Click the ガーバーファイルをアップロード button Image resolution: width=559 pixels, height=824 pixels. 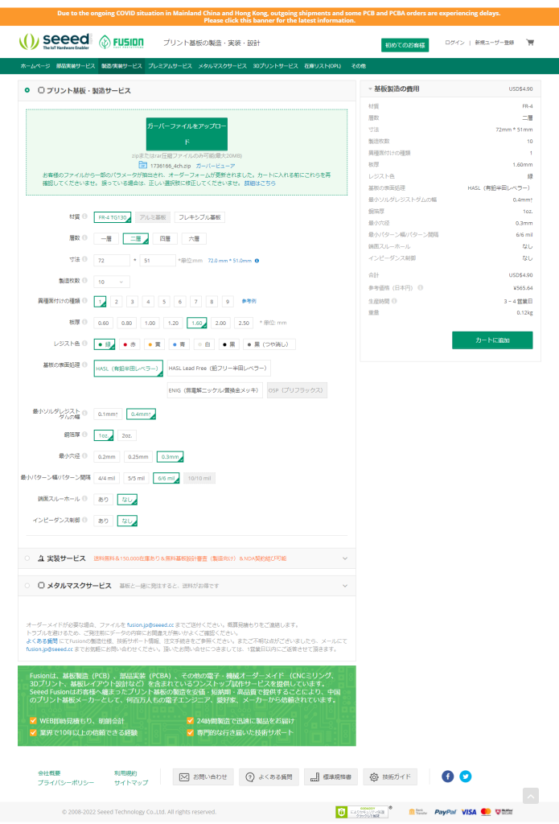coord(187,134)
